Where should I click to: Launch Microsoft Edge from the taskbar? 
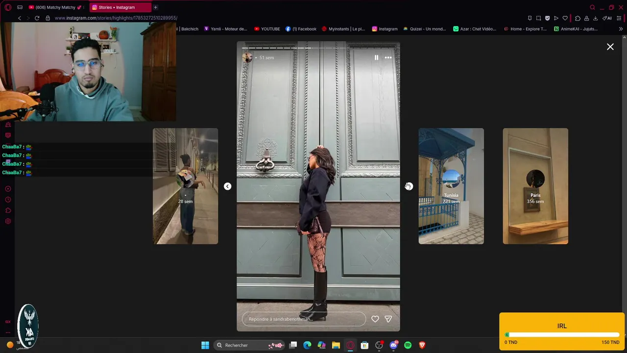(x=307, y=345)
